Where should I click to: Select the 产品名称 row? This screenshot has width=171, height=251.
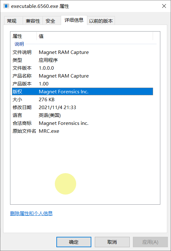[83, 76]
